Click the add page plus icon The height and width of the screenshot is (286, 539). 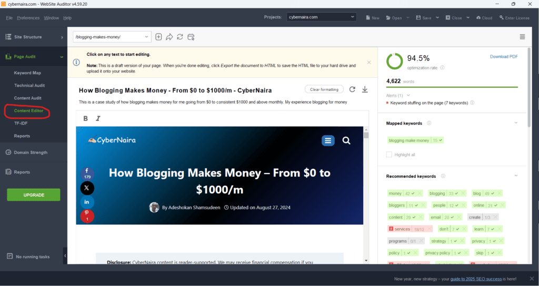[x=158, y=37]
